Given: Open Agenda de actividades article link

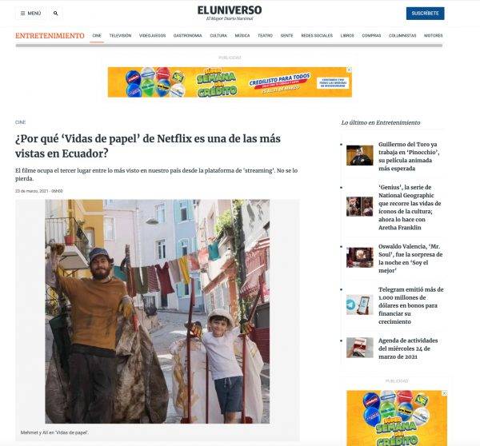Looking at the screenshot, I should (x=408, y=348).
